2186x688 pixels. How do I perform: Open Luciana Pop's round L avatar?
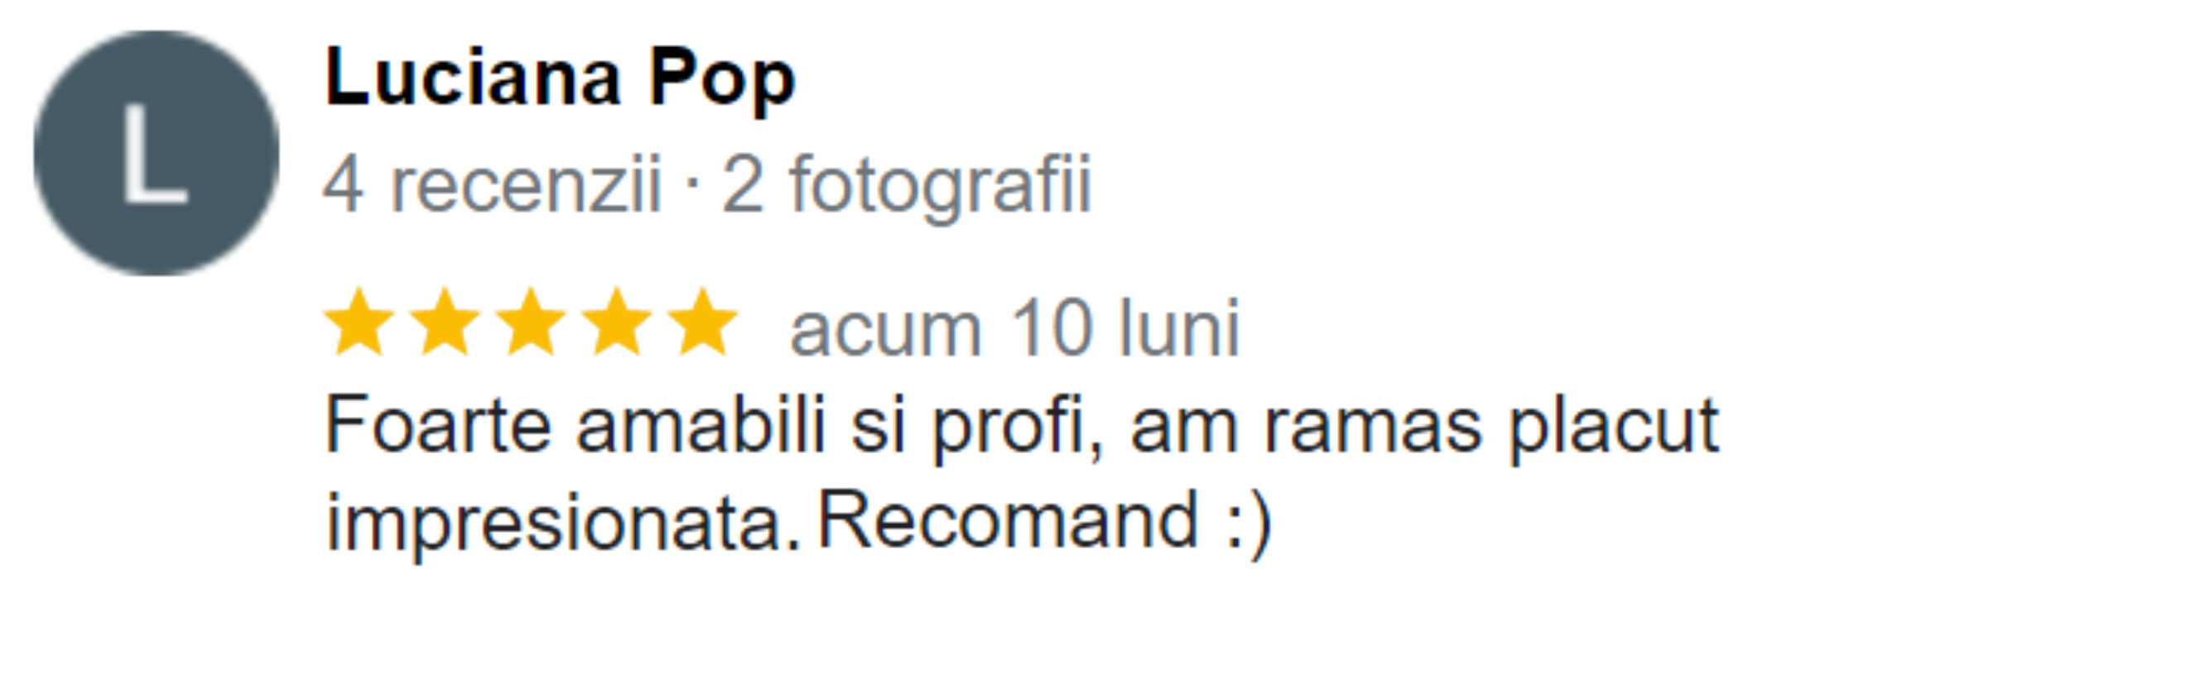156,153
